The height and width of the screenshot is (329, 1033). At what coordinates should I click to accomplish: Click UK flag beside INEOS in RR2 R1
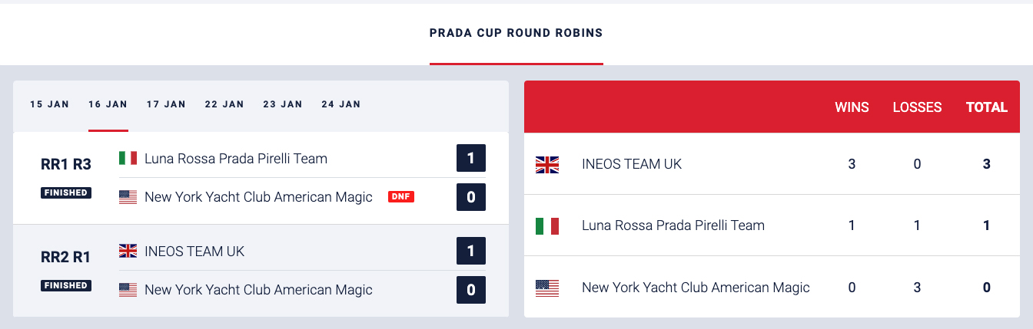click(128, 251)
